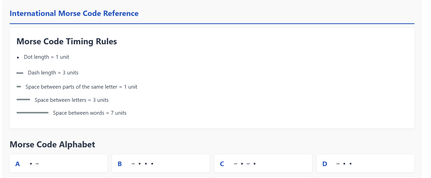Click the gray bar for space between letters

click(23, 100)
